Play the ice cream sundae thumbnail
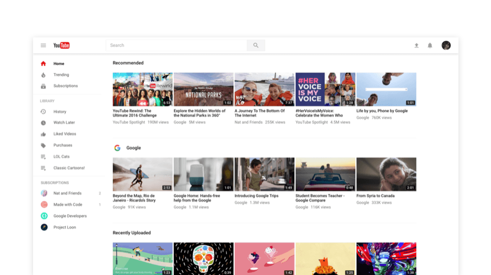The width and height of the screenshot is (491, 275). click(264, 259)
